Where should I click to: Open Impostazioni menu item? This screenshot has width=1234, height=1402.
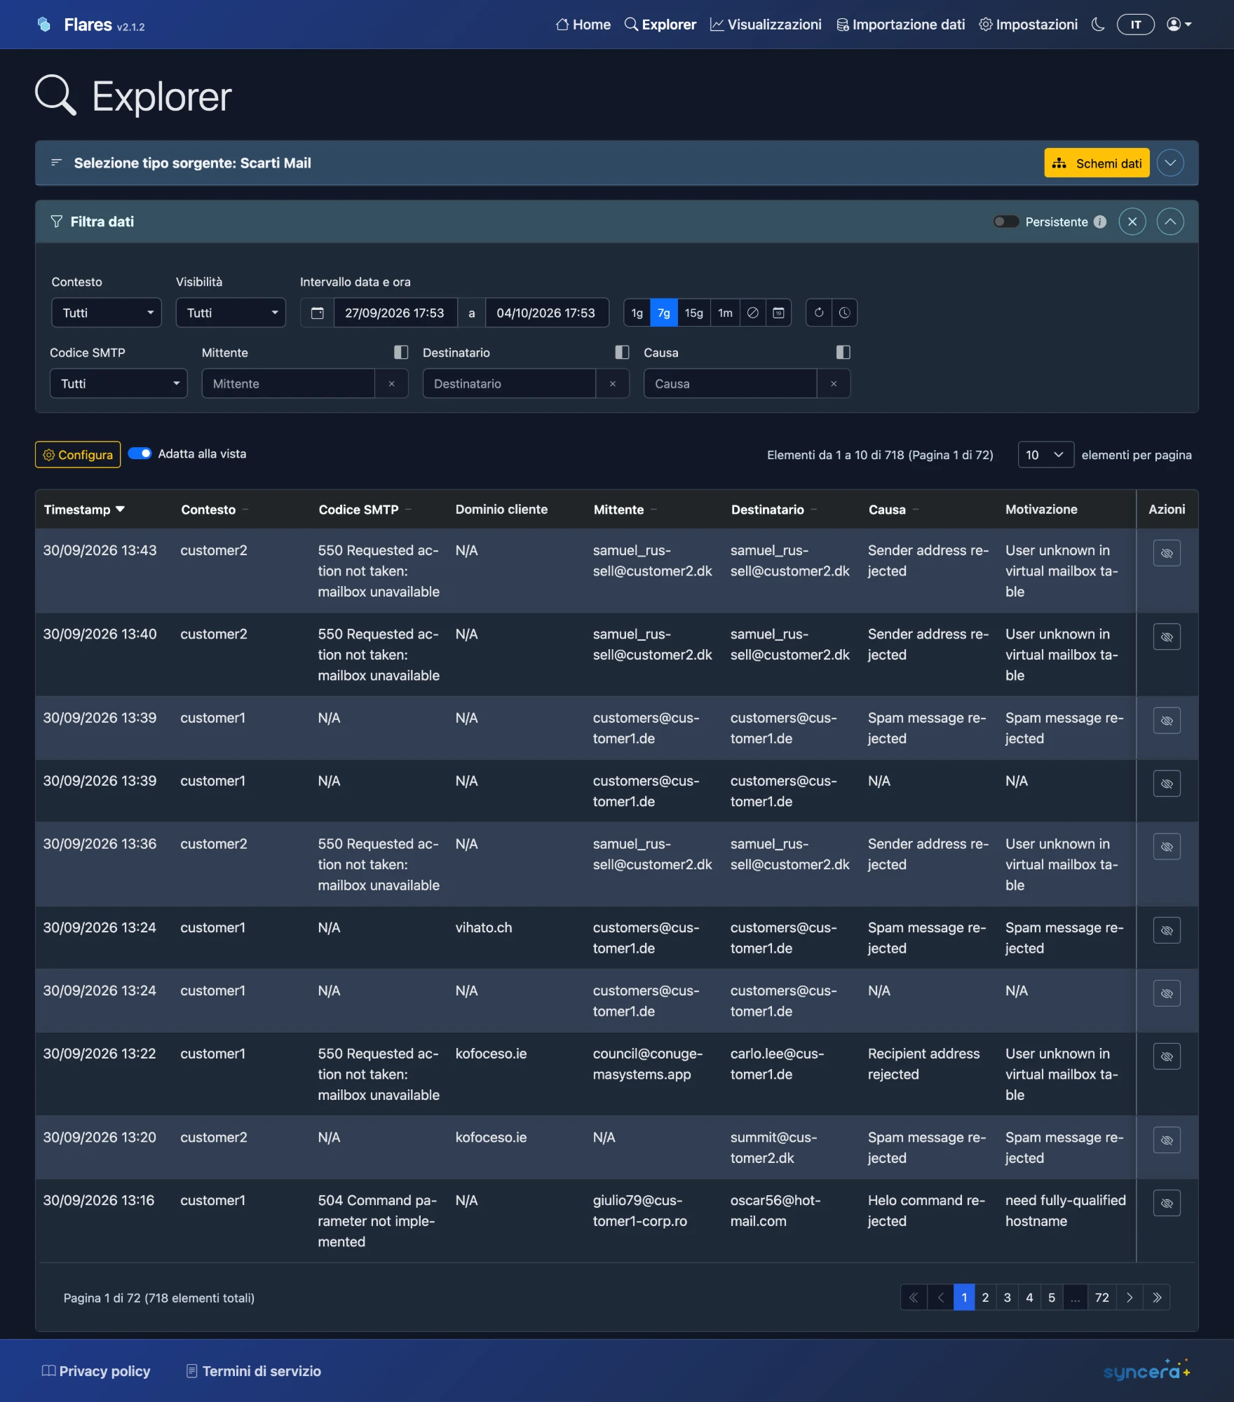coord(1028,25)
